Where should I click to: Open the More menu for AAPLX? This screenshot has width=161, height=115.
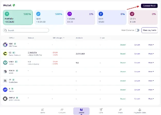click(151, 99)
